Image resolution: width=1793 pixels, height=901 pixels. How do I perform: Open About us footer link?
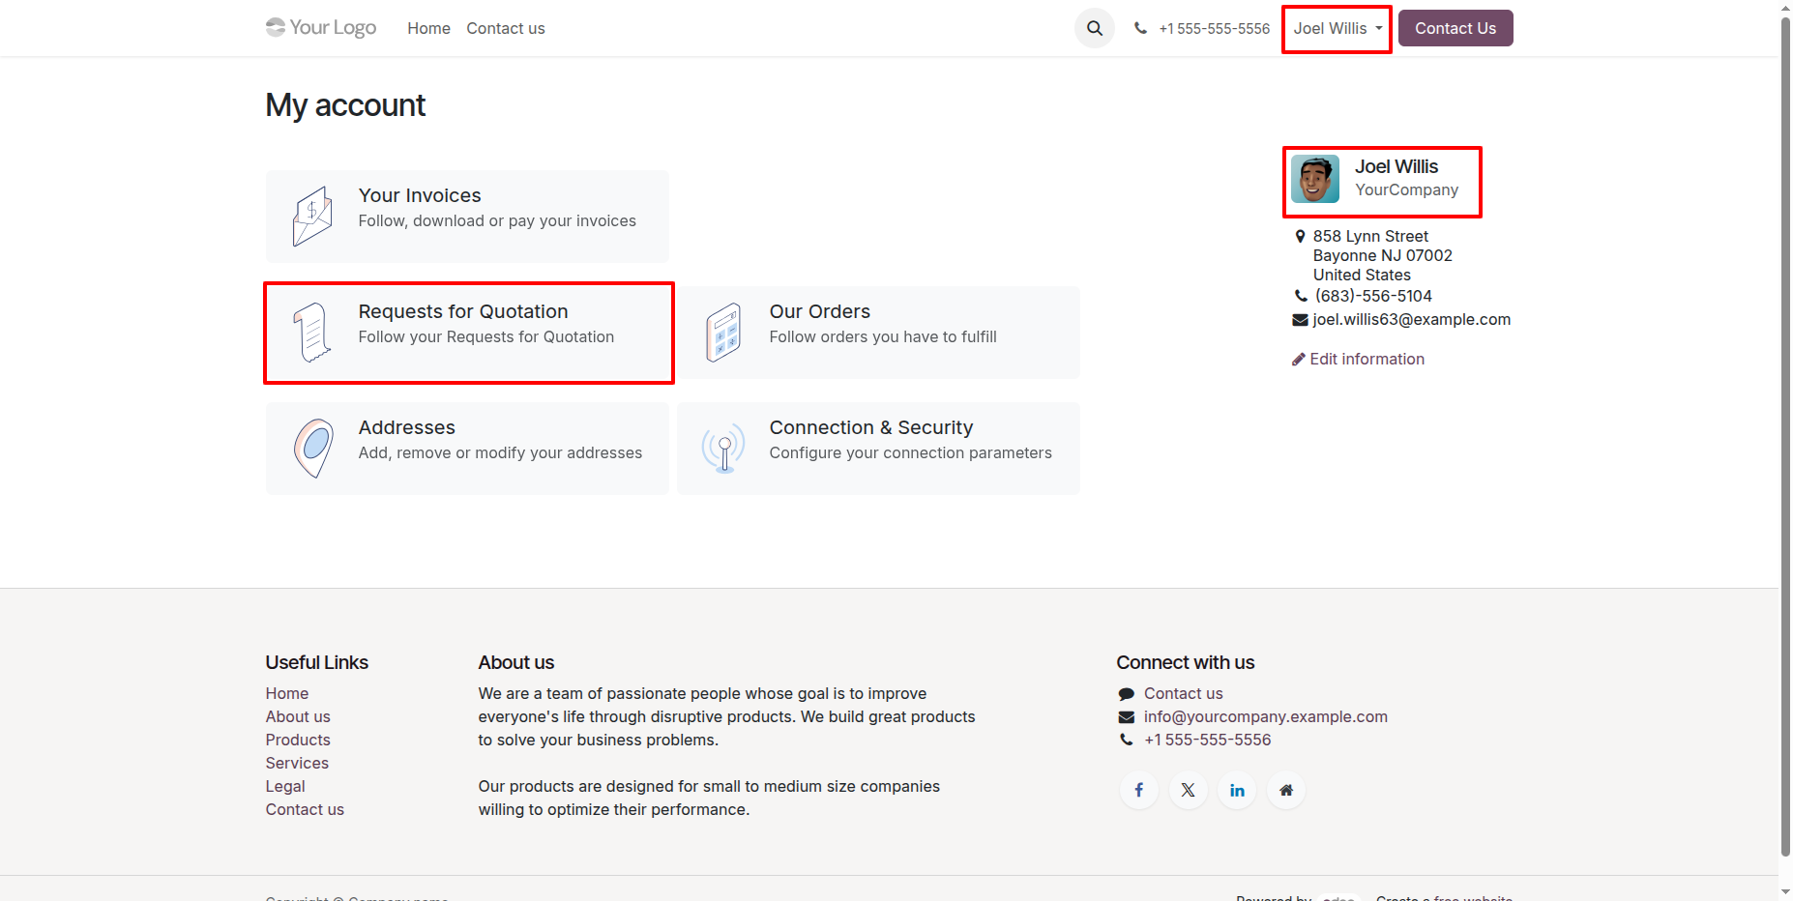(298, 716)
